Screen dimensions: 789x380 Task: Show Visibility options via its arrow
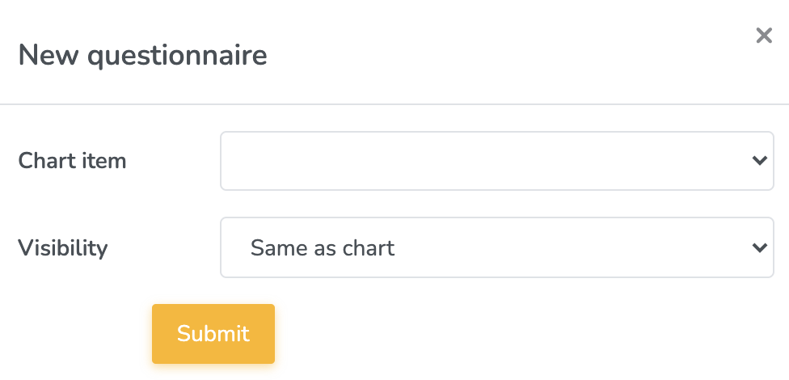coord(759,247)
